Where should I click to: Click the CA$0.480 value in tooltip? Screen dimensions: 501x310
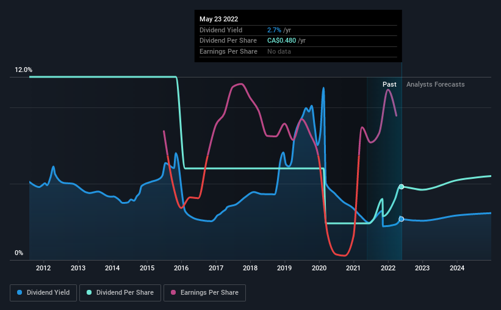[281, 41]
